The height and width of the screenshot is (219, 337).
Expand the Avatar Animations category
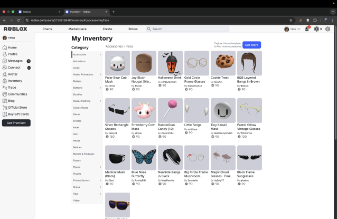click(87, 74)
